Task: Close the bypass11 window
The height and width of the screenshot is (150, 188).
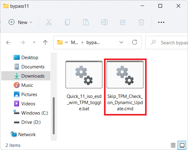Action: coord(178,6)
